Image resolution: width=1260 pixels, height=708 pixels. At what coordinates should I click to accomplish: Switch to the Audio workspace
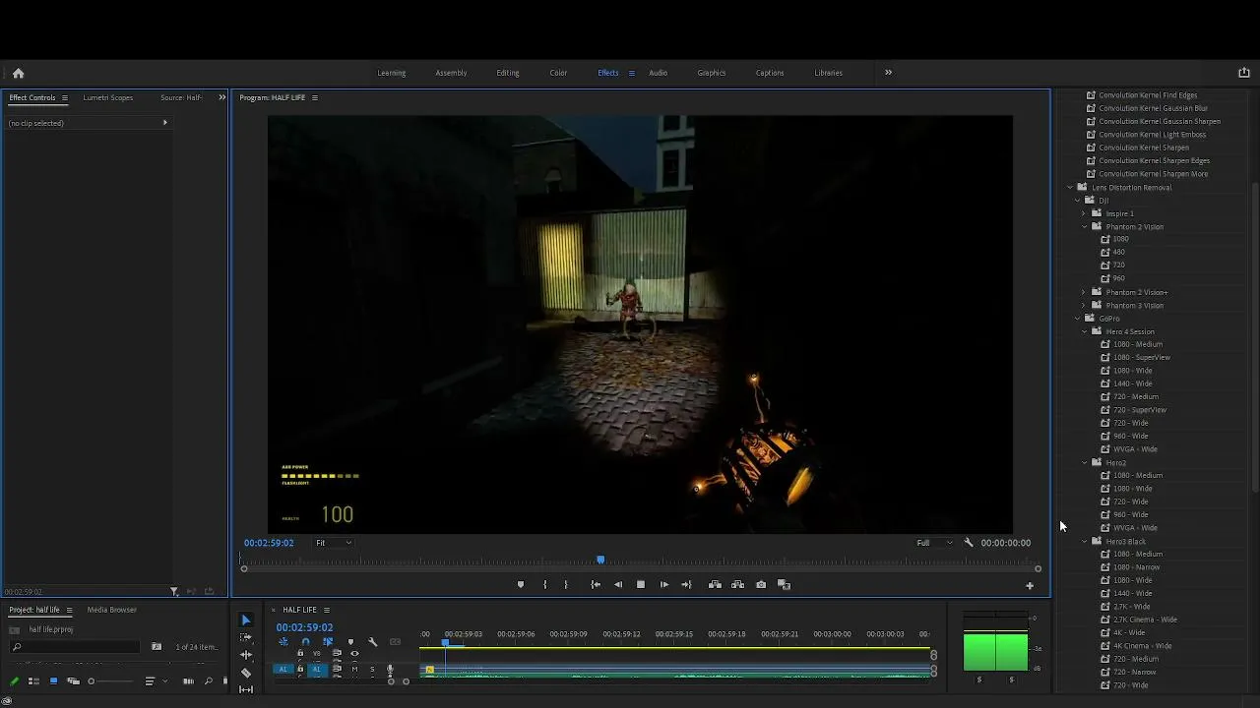click(658, 73)
